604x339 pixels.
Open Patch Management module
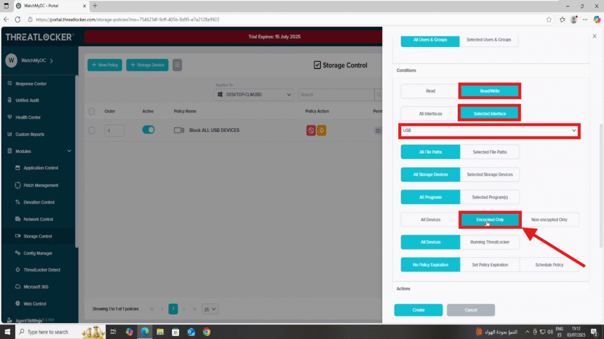click(x=41, y=185)
